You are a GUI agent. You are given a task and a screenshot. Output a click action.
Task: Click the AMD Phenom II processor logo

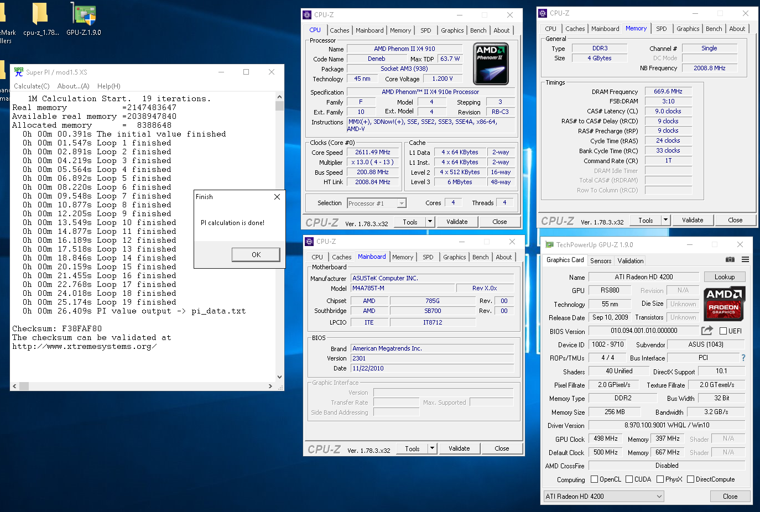click(491, 64)
